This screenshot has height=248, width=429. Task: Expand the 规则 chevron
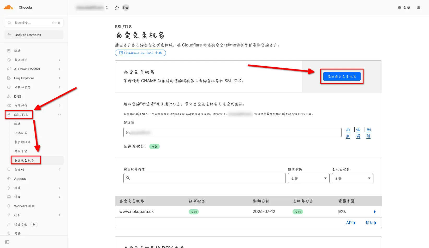pyautogui.click(x=59, y=215)
